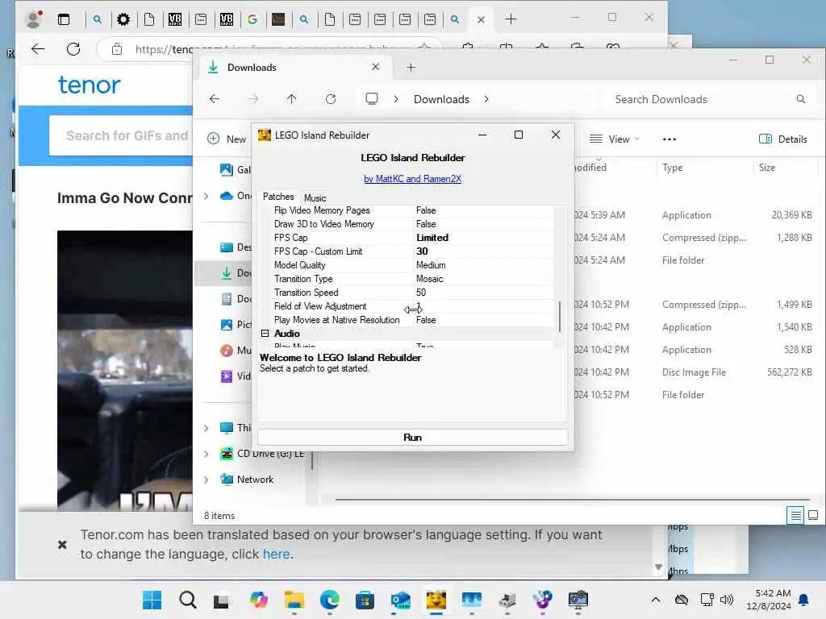The width and height of the screenshot is (826, 619).
Task: Select the 20,369 KB Application file row
Action: pos(695,214)
